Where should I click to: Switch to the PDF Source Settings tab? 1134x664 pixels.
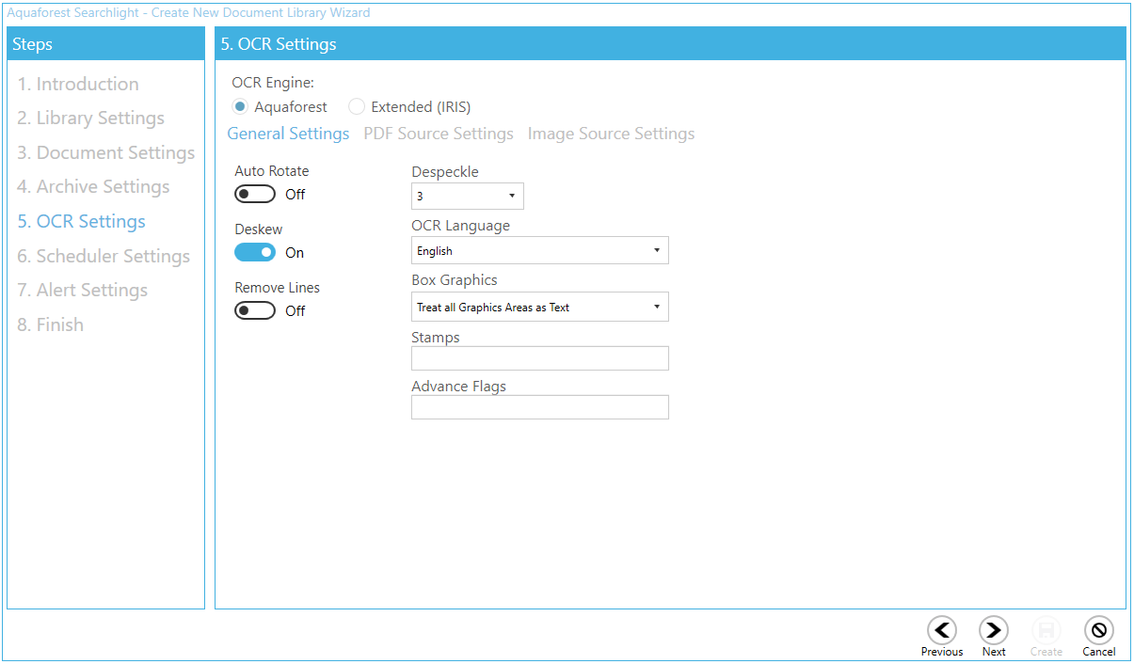click(439, 134)
